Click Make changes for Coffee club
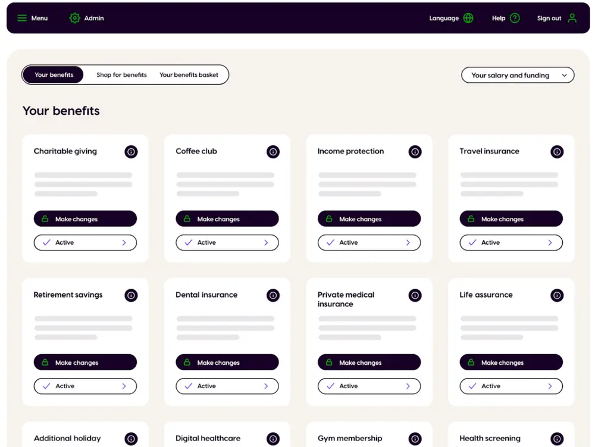The height and width of the screenshot is (447, 595). coord(227,219)
